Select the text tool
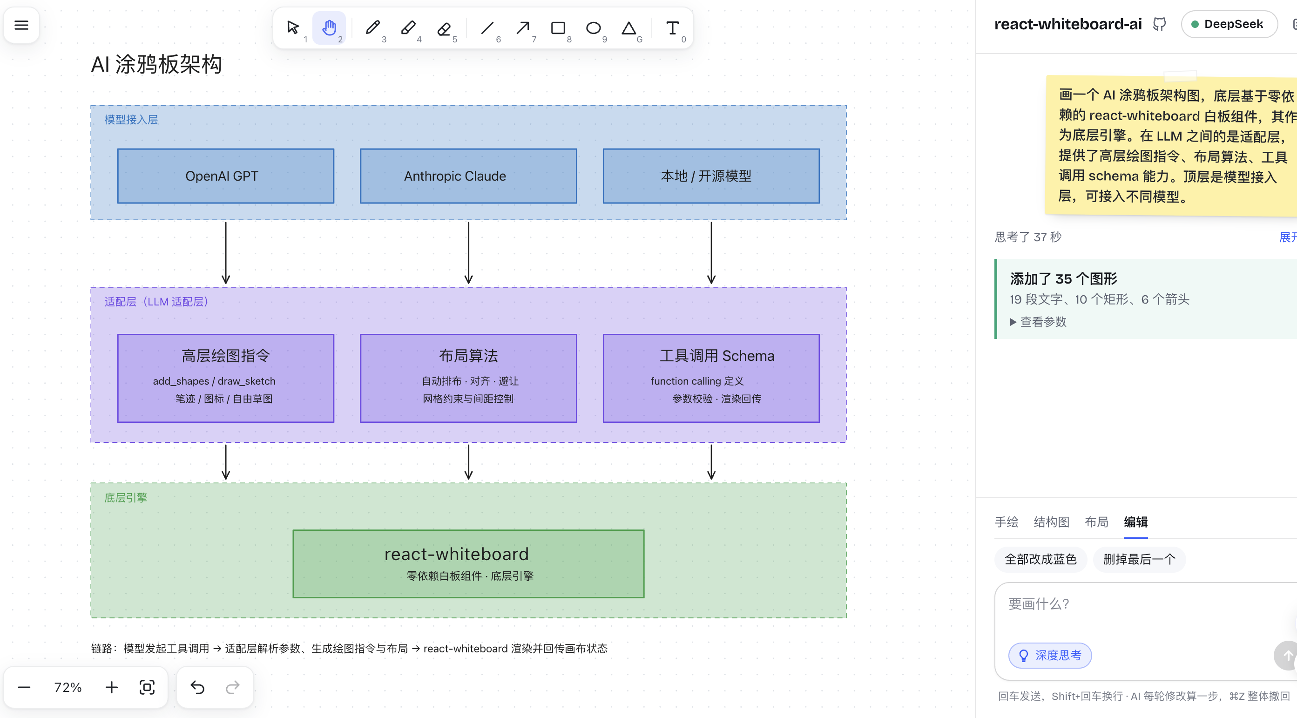This screenshot has width=1297, height=718. coord(673,27)
